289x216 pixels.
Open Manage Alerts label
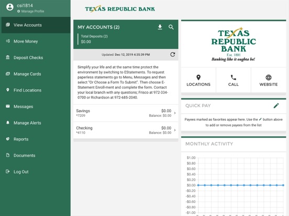[27, 123]
